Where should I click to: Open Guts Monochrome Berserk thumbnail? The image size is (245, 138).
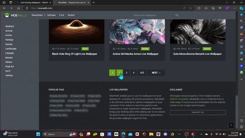pos(198,31)
